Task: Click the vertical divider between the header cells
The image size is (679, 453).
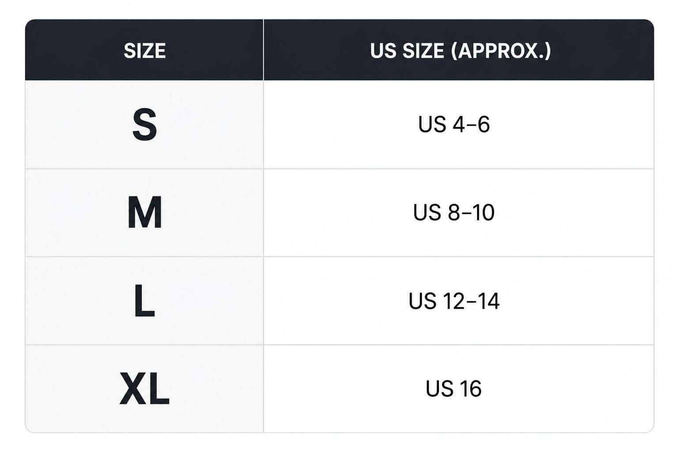Action: (263, 50)
